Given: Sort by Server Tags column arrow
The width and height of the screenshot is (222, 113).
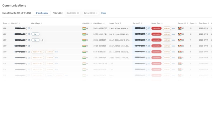Looking at the screenshot, I should click(x=162, y=23).
